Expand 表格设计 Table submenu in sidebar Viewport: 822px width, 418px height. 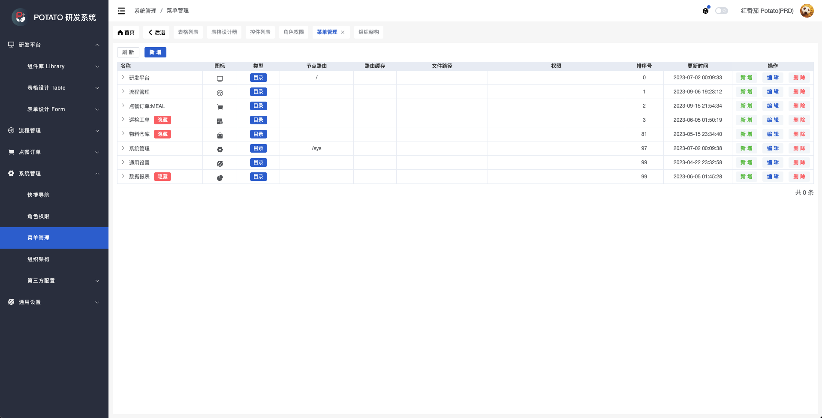[54, 88]
